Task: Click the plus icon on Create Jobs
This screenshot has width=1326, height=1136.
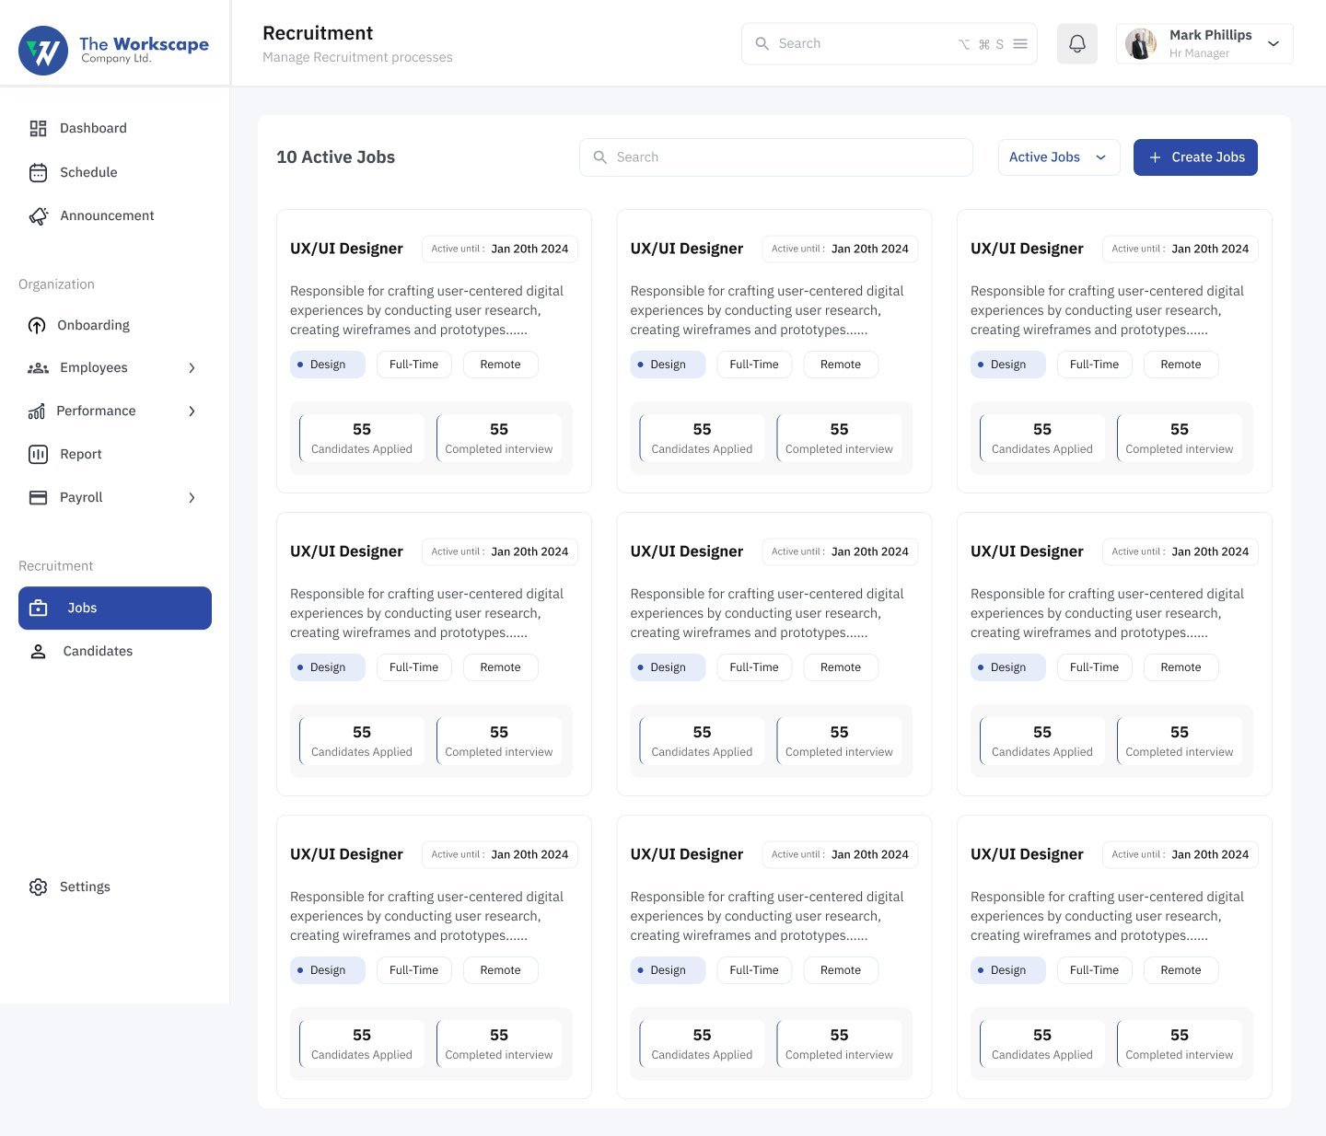Action: pos(1155,157)
